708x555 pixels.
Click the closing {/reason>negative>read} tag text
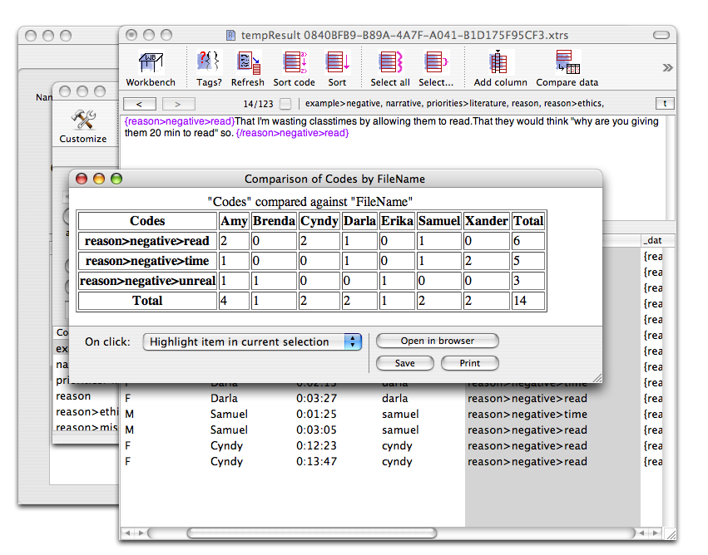click(x=292, y=133)
